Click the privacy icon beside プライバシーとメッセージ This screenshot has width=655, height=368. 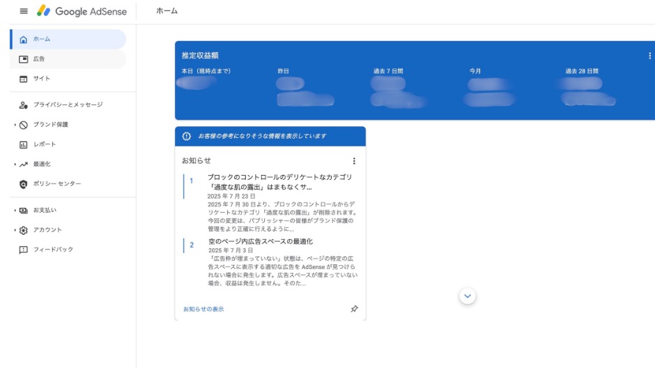point(24,105)
